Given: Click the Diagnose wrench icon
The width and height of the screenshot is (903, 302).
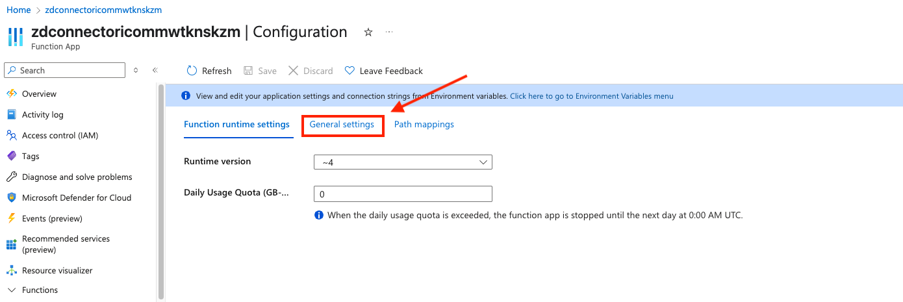Looking at the screenshot, I should 11,177.
